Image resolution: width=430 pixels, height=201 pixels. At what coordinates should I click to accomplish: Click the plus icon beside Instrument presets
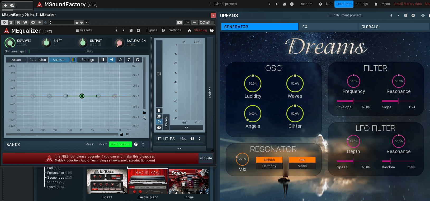point(413,16)
